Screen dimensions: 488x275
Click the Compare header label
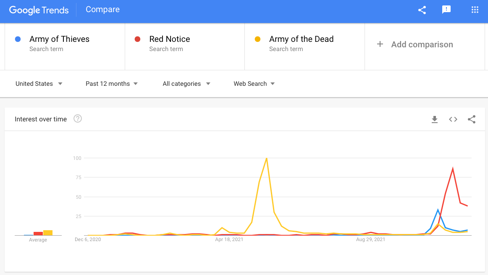click(x=103, y=10)
